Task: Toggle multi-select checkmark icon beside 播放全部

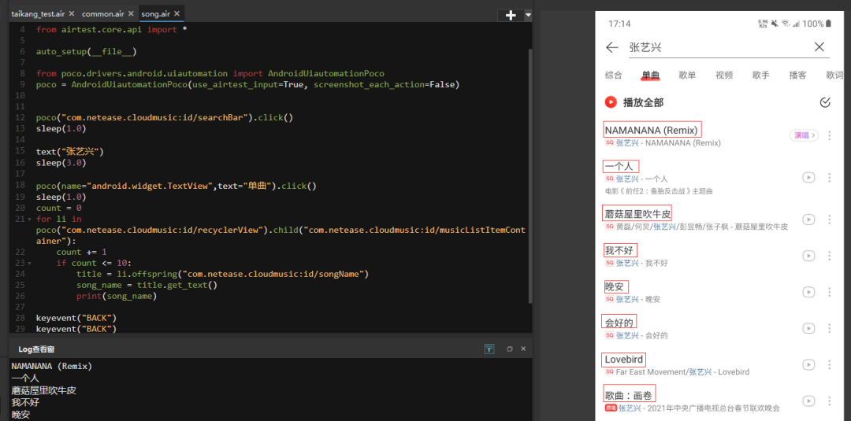Action: (825, 102)
